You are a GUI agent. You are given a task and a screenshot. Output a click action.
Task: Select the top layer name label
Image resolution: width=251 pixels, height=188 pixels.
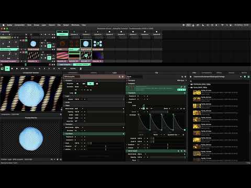point(9,50)
